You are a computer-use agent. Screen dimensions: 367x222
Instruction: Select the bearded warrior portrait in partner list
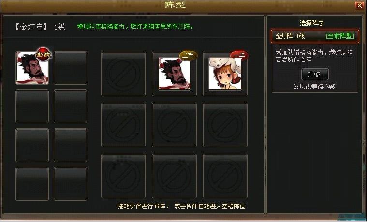click(x=32, y=68)
